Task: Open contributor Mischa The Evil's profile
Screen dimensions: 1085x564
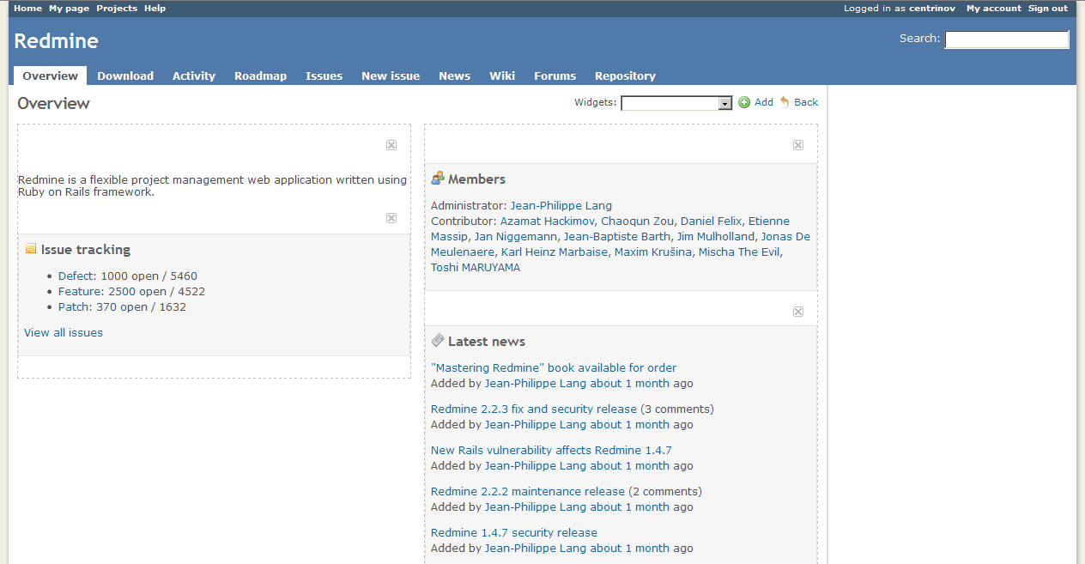Action: point(739,252)
